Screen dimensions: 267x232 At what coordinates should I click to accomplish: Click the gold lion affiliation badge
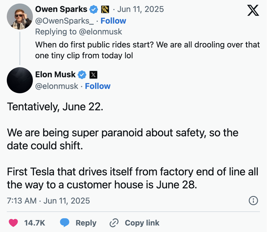coord(105,9)
